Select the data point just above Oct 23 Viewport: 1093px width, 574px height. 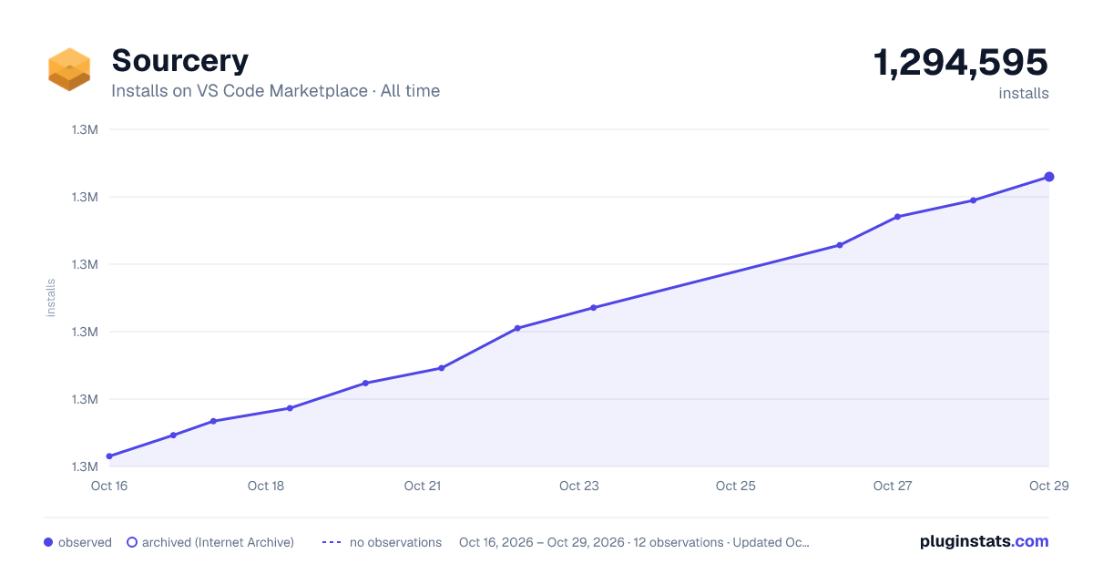[593, 308]
